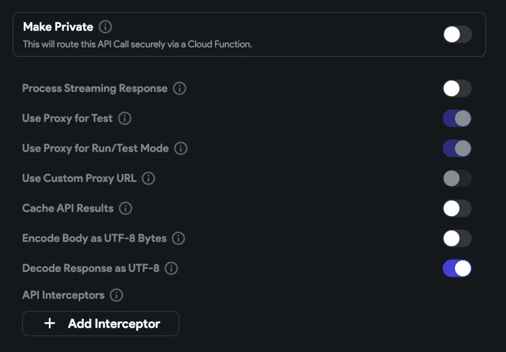The image size is (506, 352).
Task: Click the API Interceptors label
Action: tap(63, 296)
